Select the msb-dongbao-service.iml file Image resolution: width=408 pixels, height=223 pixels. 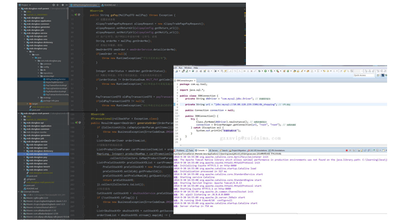(39, 173)
